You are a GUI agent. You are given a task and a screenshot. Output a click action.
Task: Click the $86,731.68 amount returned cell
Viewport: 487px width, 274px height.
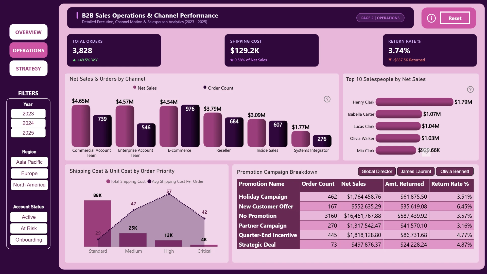point(406,235)
